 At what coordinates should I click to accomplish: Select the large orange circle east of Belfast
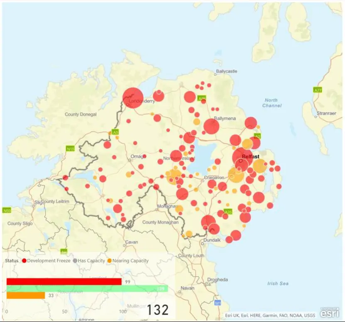click(x=259, y=166)
